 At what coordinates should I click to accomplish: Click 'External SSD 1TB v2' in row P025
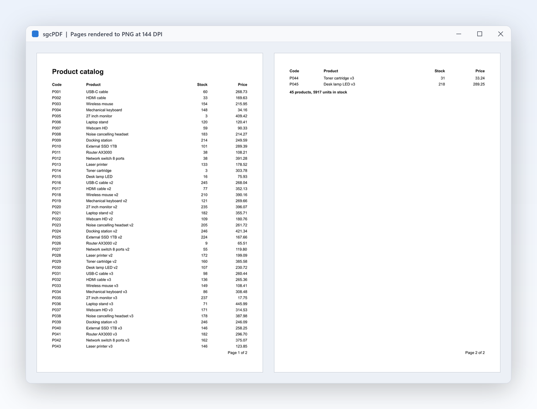[x=104, y=237]
